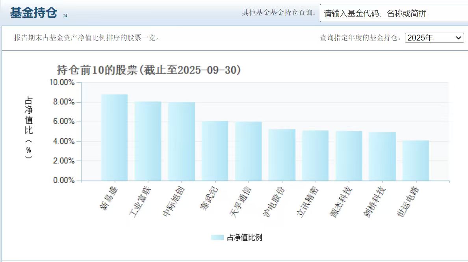The width and height of the screenshot is (468, 262).
Task: Click the 4.00% y-axis tick label
Action: [x=63, y=141]
